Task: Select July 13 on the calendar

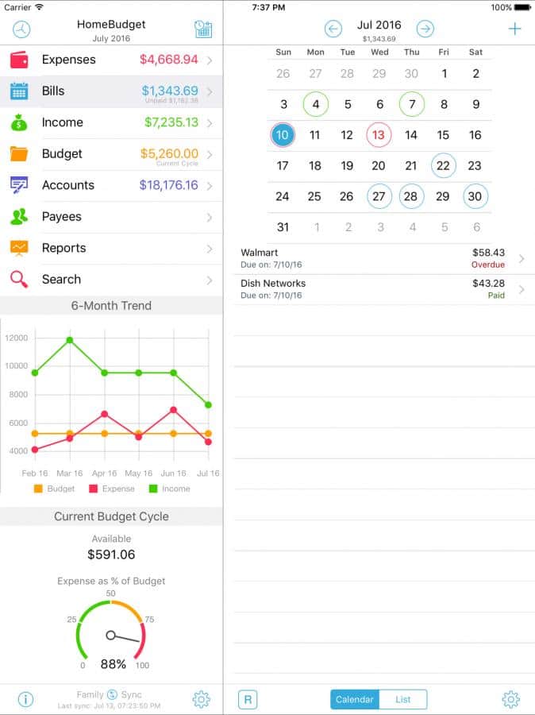Action: (x=379, y=135)
